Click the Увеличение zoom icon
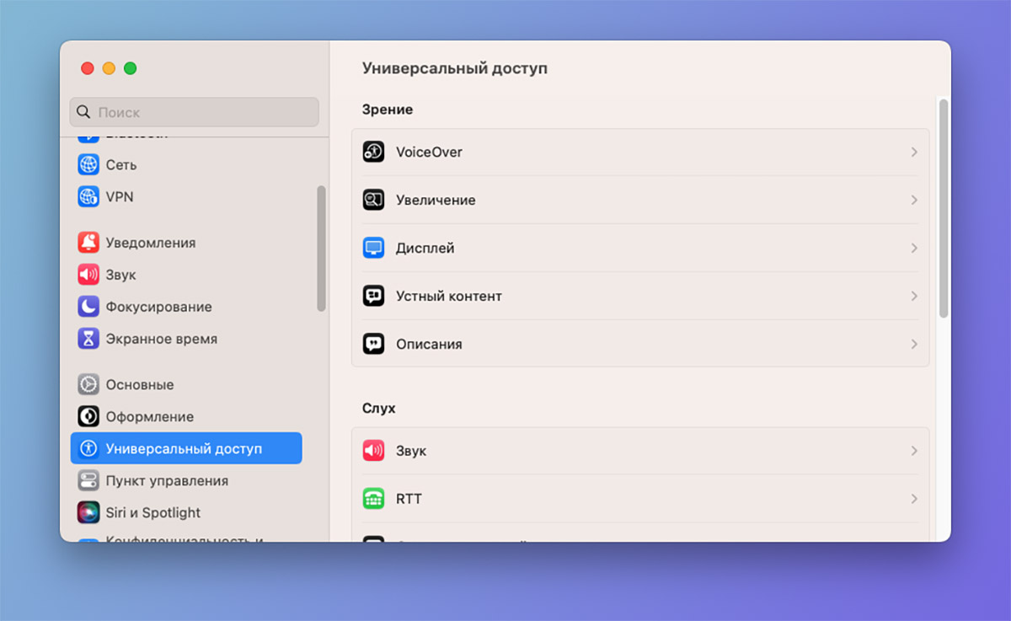The width and height of the screenshot is (1011, 621). (x=373, y=200)
